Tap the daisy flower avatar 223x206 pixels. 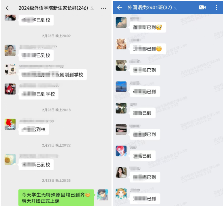click(10, 160)
